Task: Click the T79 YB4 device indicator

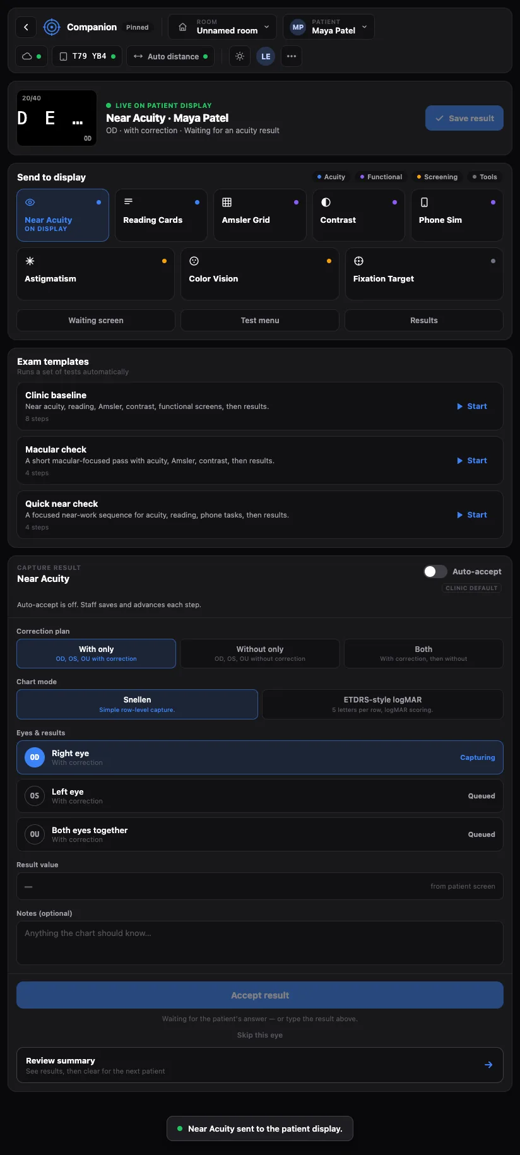Action: point(88,56)
